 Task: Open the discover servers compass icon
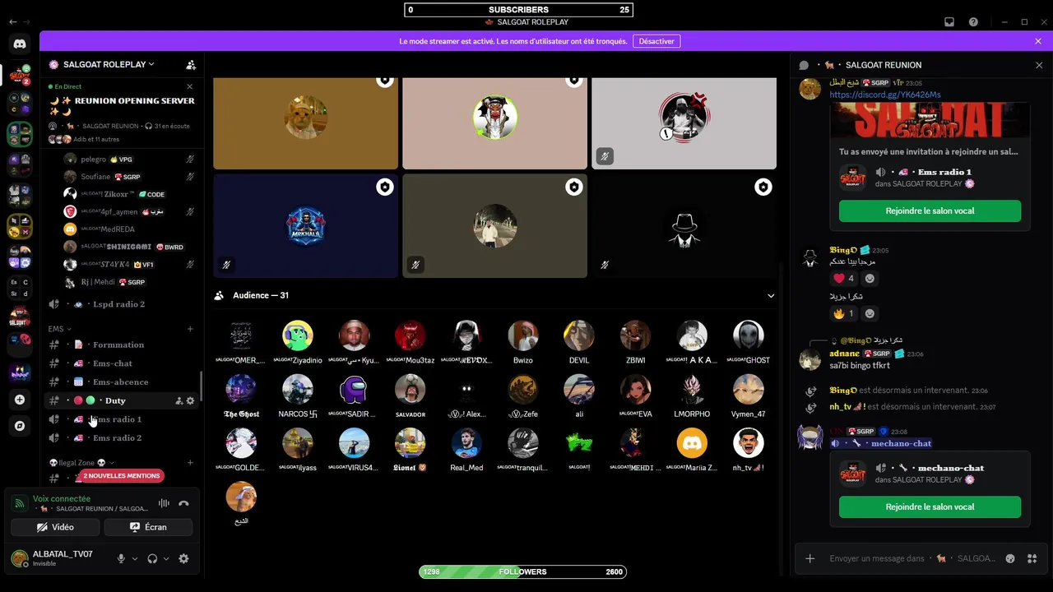click(x=20, y=426)
